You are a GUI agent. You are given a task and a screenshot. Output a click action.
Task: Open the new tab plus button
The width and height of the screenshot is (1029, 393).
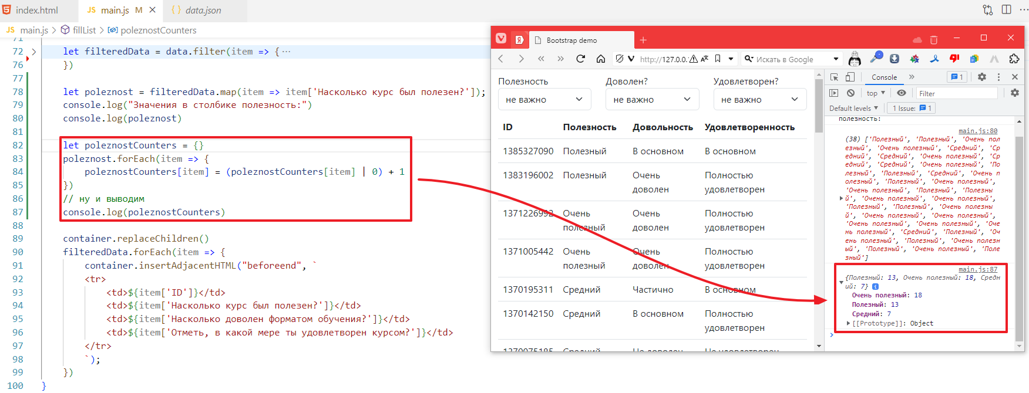[643, 40]
